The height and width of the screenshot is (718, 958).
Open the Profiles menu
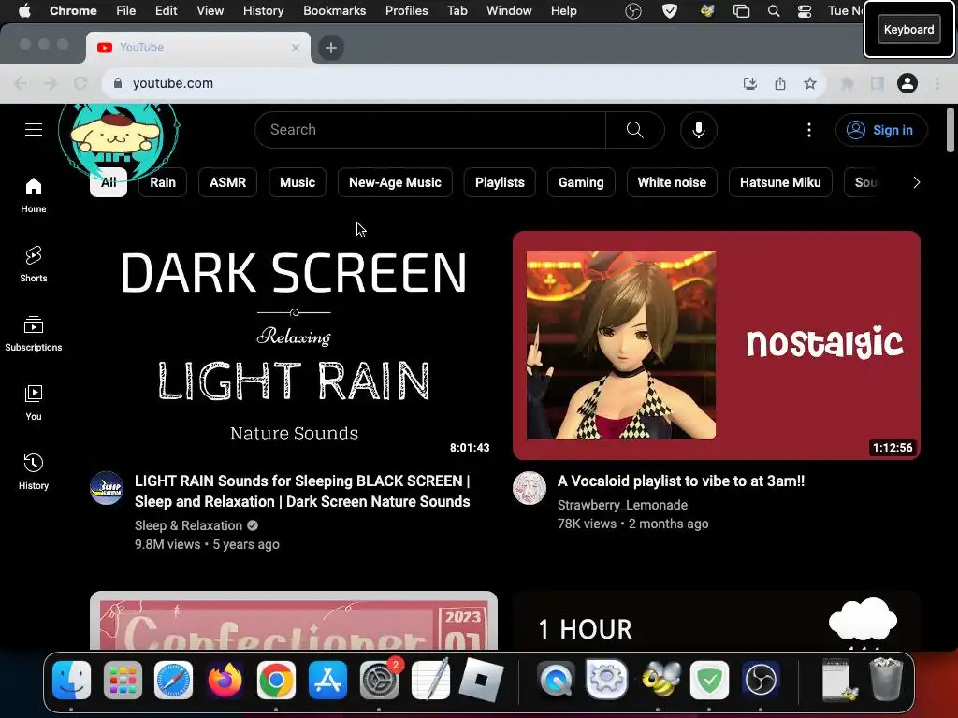point(406,11)
